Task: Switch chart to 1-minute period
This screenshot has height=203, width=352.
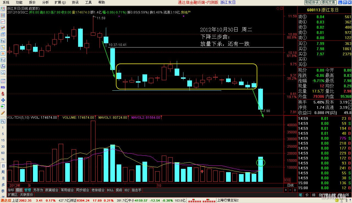Action: (3, 128)
